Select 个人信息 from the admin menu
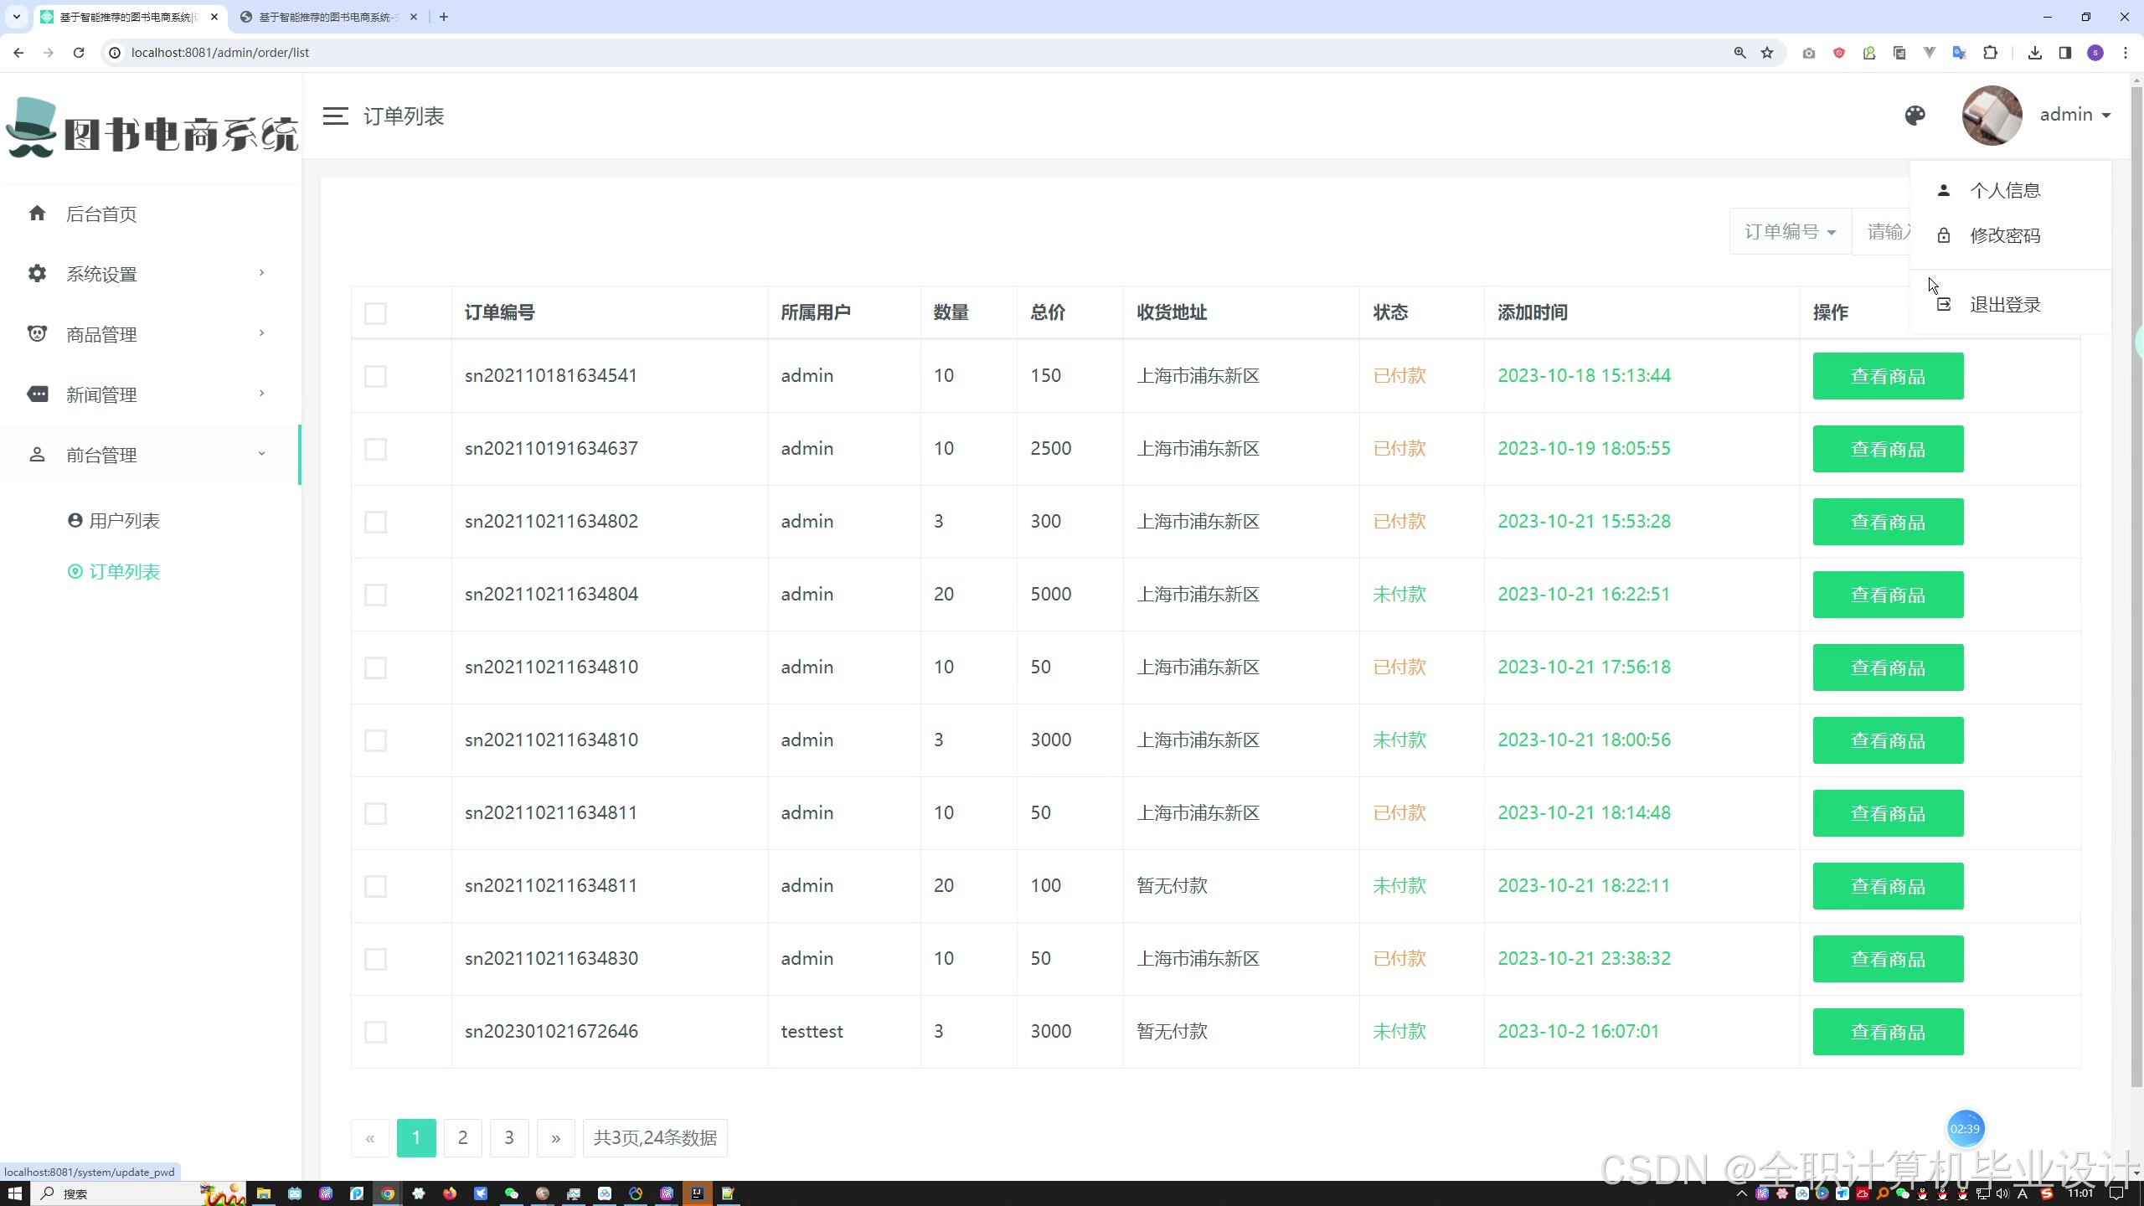Viewport: 2144px width, 1206px height. (2004, 190)
